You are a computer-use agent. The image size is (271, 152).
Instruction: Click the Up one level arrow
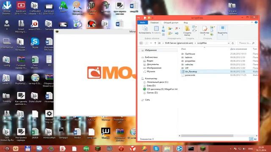[155, 43]
